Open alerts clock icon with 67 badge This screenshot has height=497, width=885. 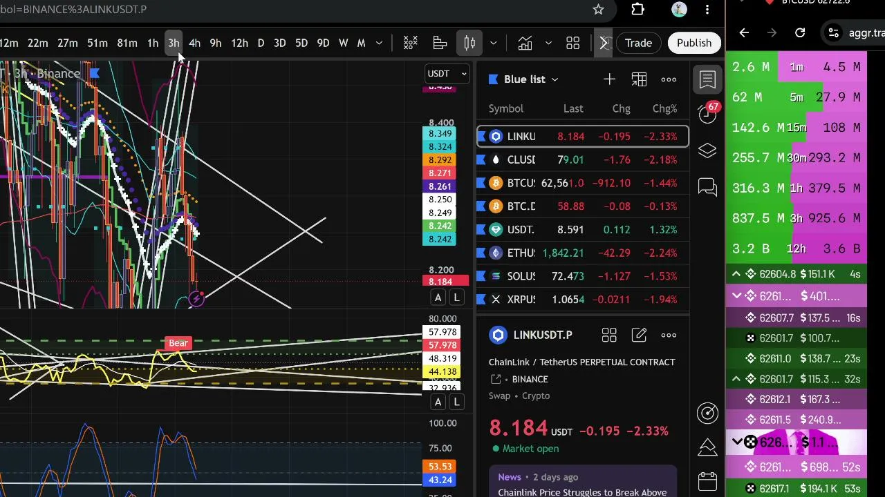(x=707, y=113)
